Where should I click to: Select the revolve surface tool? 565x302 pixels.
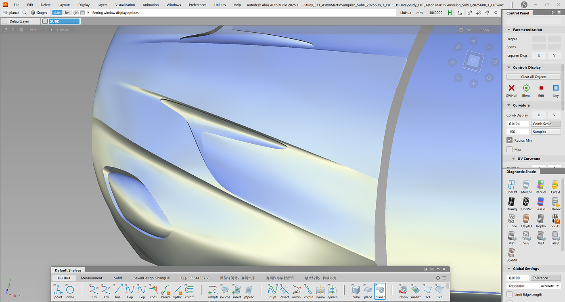click(x=404, y=290)
